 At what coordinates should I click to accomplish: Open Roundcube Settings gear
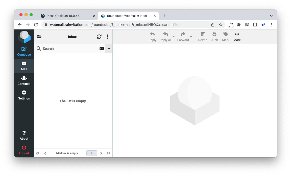tap(24, 95)
